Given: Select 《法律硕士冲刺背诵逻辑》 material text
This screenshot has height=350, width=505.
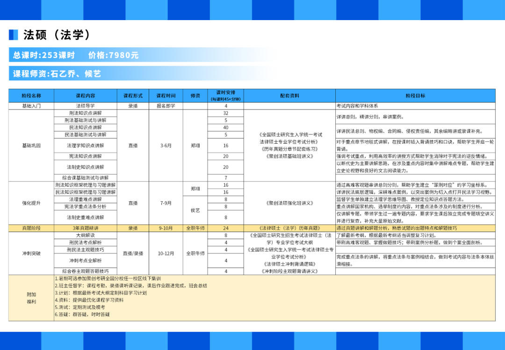Looking at the screenshot, I should point(289,264).
